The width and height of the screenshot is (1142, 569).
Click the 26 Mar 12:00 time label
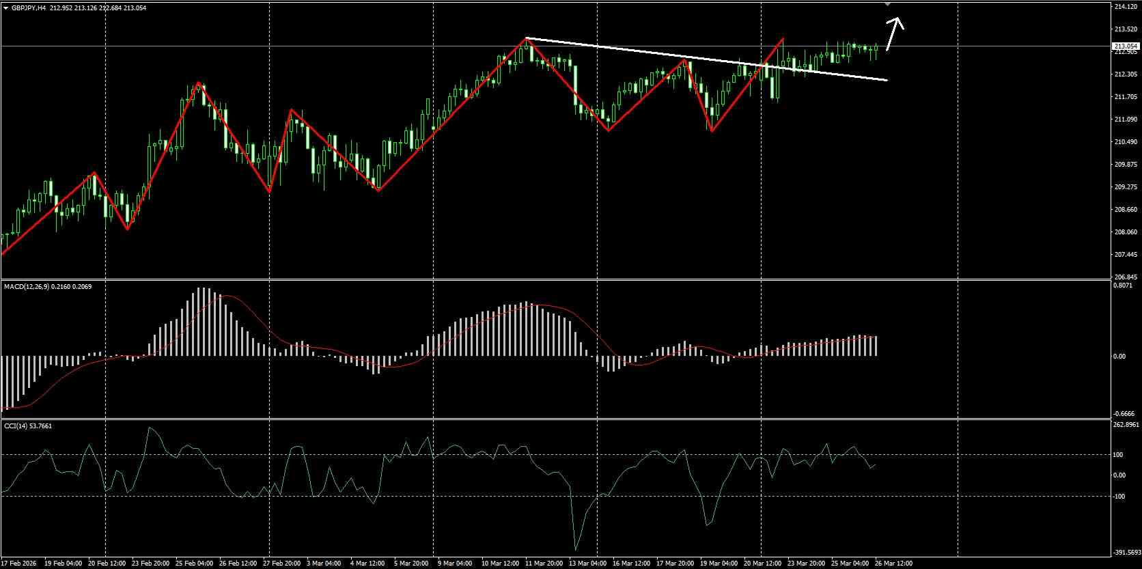click(x=893, y=564)
